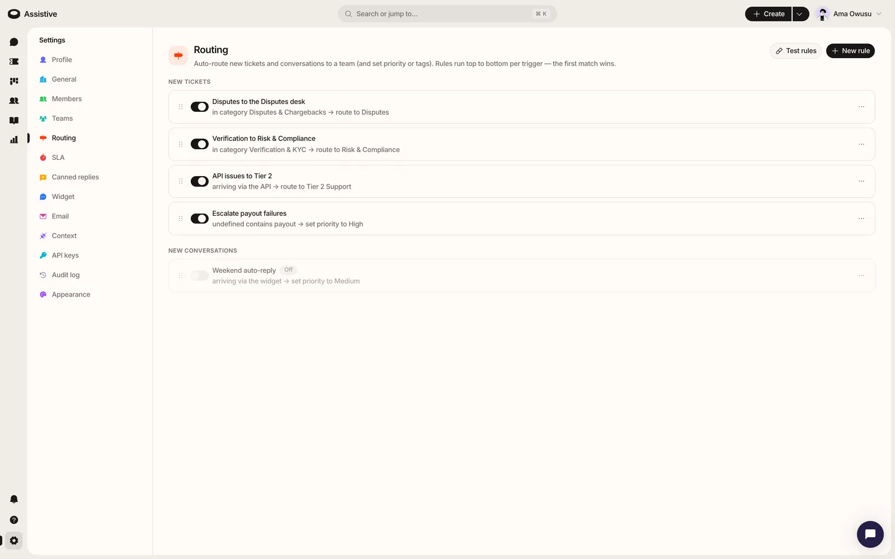Click search magnifier icon in search bar
This screenshot has width=895, height=559.
click(x=348, y=14)
